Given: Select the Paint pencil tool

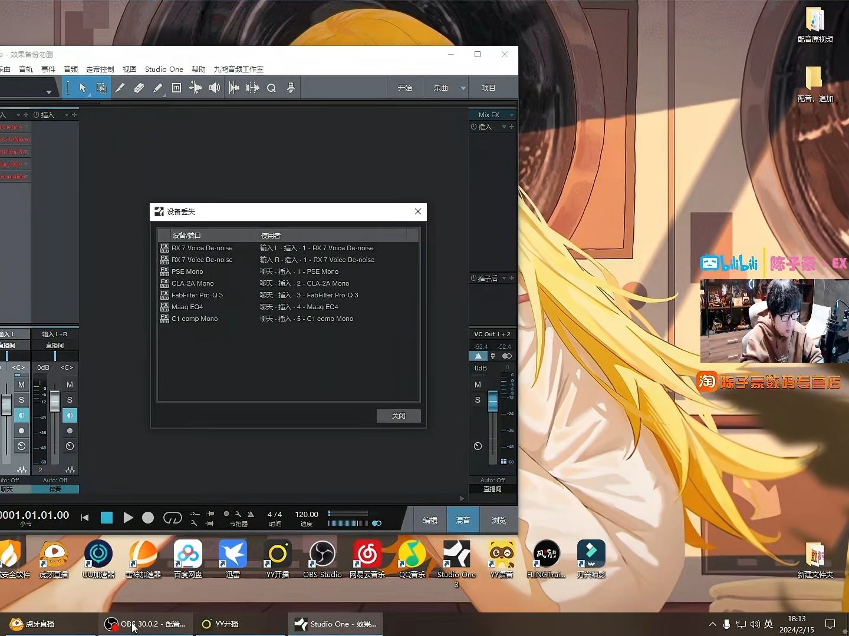Looking at the screenshot, I should tap(157, 88).
